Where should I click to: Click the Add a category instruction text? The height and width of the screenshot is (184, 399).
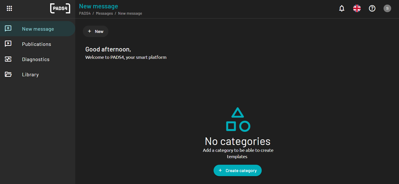point(238,153)
